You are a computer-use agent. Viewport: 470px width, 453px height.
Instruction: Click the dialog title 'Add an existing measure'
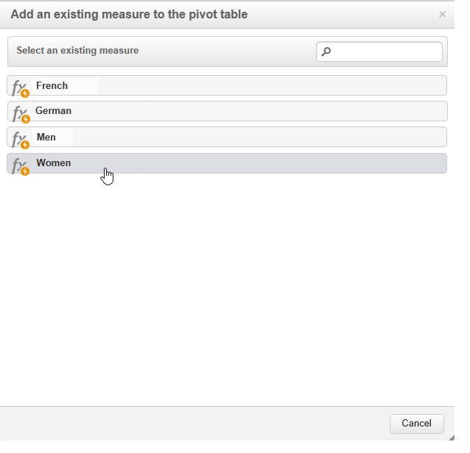point(129,14)
